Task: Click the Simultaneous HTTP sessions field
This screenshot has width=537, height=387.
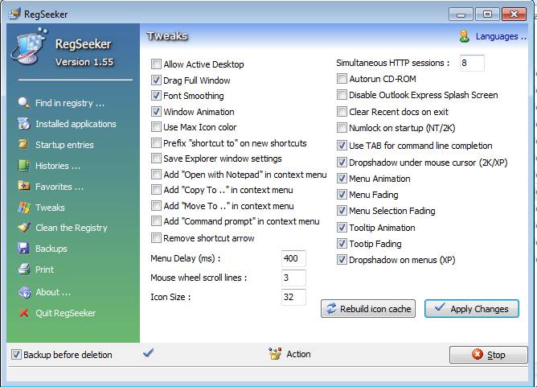Action: pos(472,63)
